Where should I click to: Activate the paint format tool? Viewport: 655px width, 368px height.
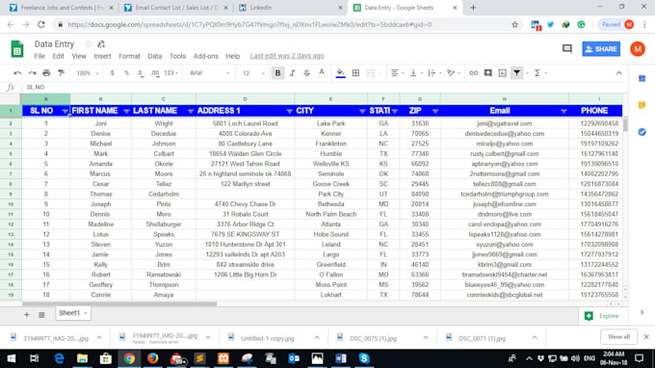(x=62, y=73)
